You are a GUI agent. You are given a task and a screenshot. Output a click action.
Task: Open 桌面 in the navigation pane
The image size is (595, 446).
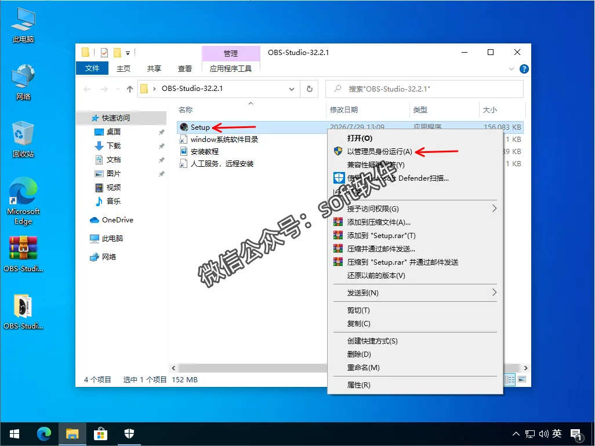114,132
